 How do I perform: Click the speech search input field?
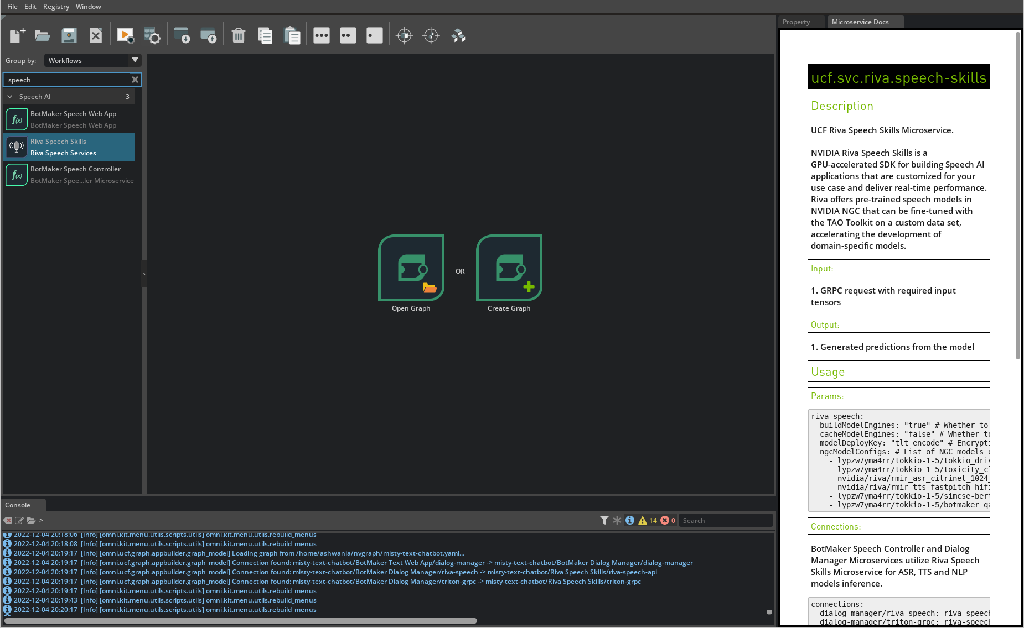[67, 80]
